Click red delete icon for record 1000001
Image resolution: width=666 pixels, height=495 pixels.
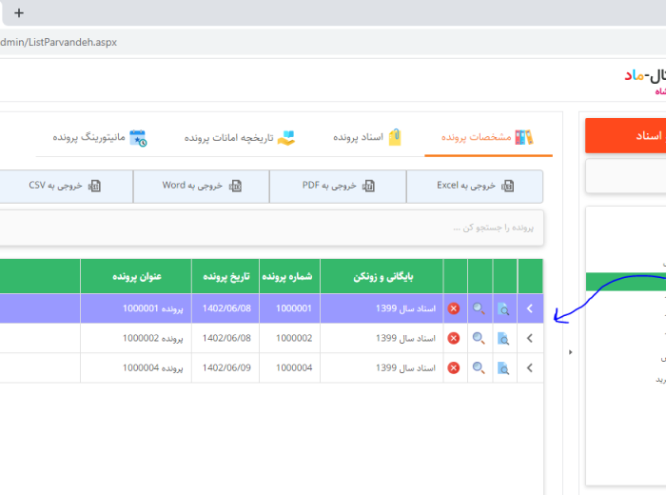(454, 308)
